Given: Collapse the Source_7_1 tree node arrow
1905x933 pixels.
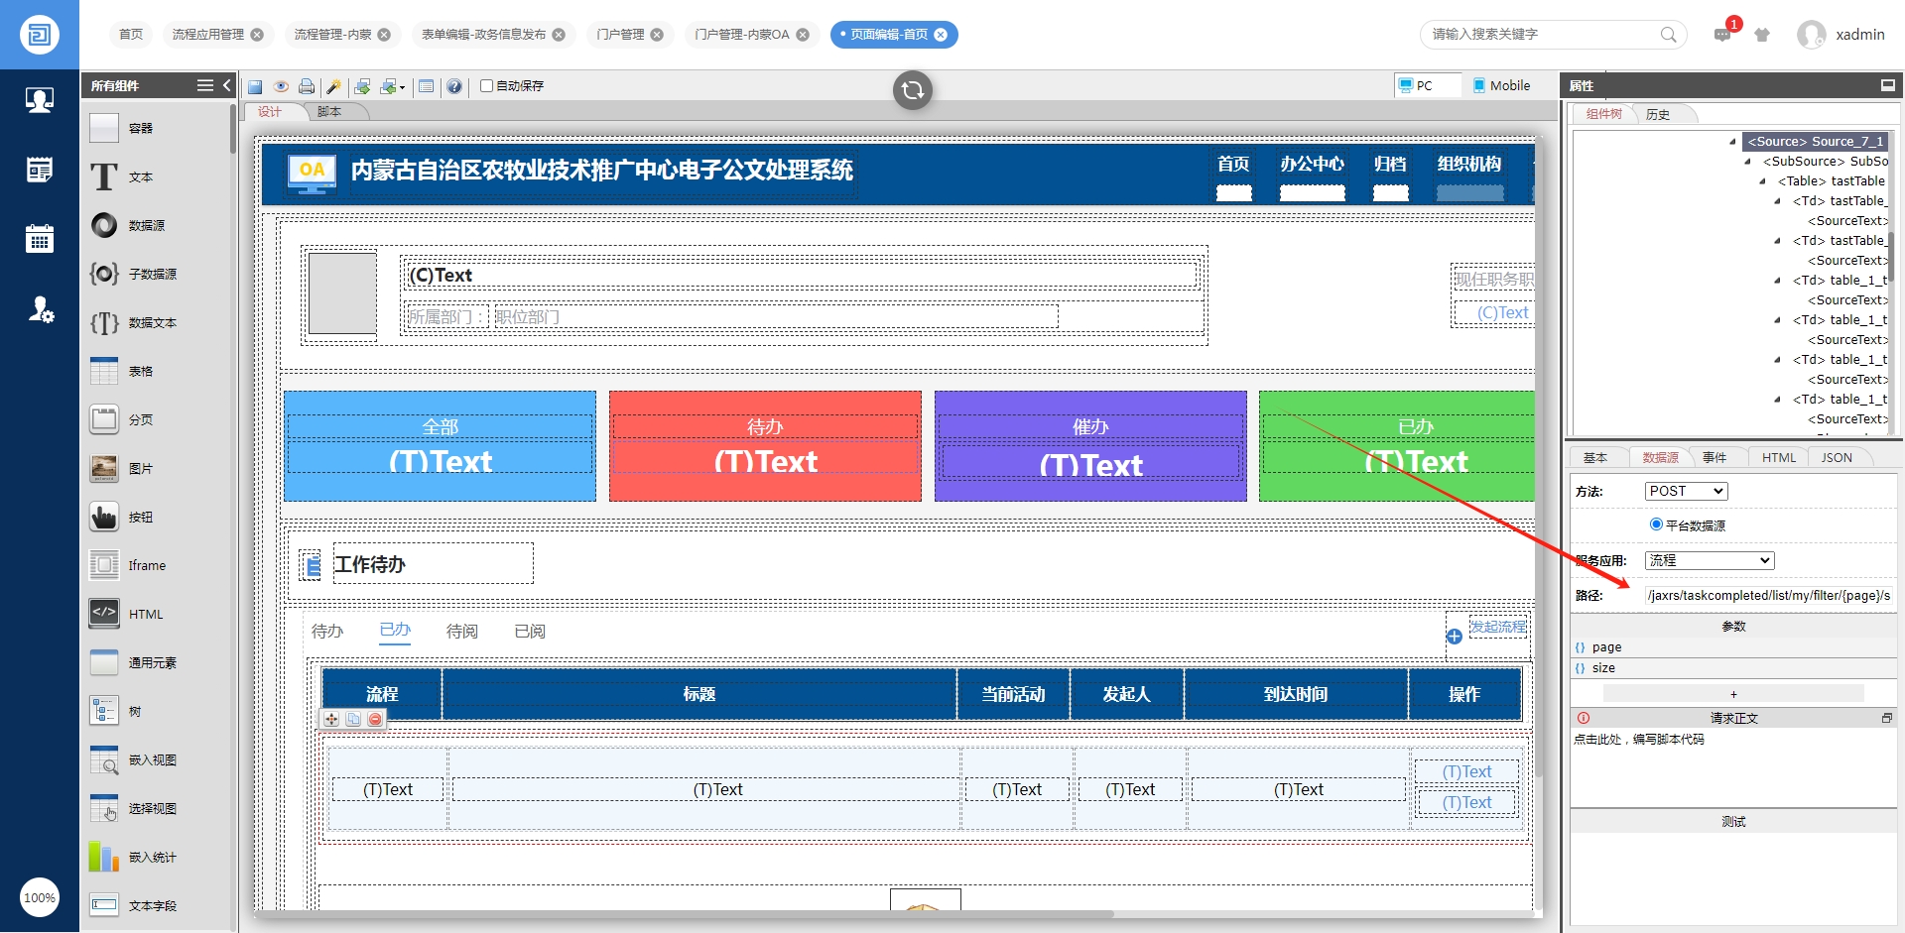Looking at the screenshot, I should (1732, 142).
